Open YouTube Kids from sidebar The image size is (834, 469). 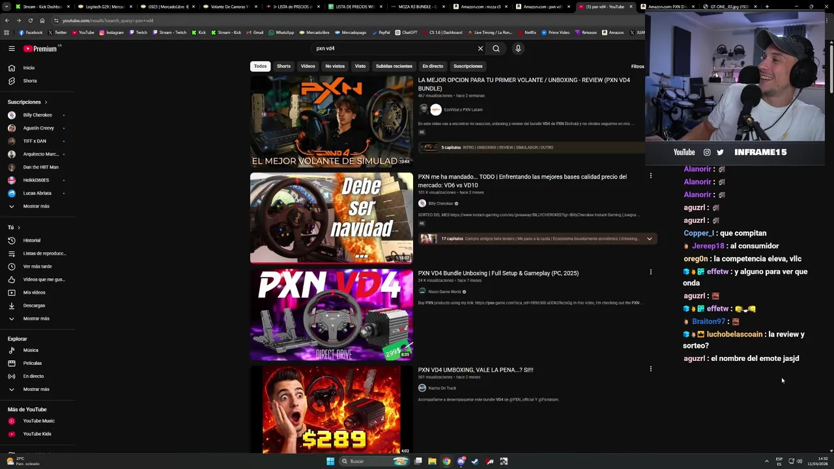click(x=37, y=434)
